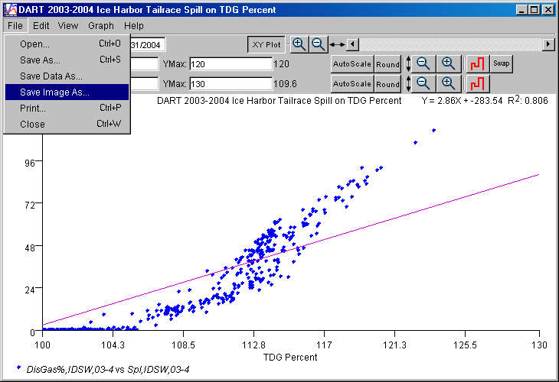The width and height of the screenshot is (559, 382).
Task: Zoom in first Y axis row
Action: click(449, 63)
